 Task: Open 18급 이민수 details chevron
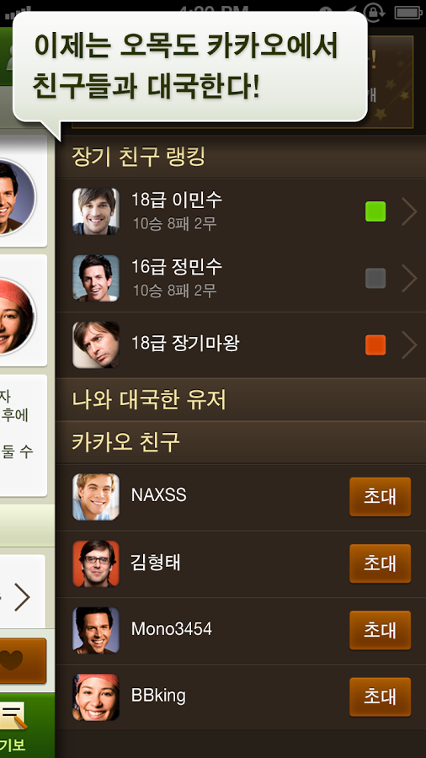409,211
